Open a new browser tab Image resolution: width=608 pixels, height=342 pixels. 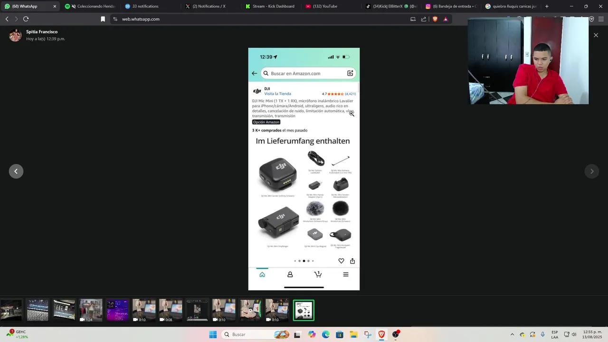(x=547, y=6)
